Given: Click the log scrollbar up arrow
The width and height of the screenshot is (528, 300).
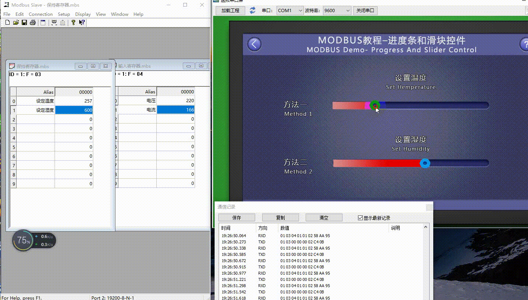Looking at the screenshot, I should [x=426, y=228].
